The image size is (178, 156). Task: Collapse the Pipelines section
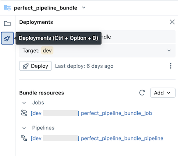point(24,128)
